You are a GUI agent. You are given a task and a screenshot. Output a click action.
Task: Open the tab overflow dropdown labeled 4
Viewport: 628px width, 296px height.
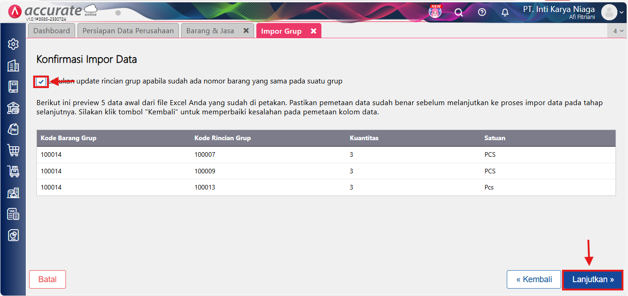618,30
